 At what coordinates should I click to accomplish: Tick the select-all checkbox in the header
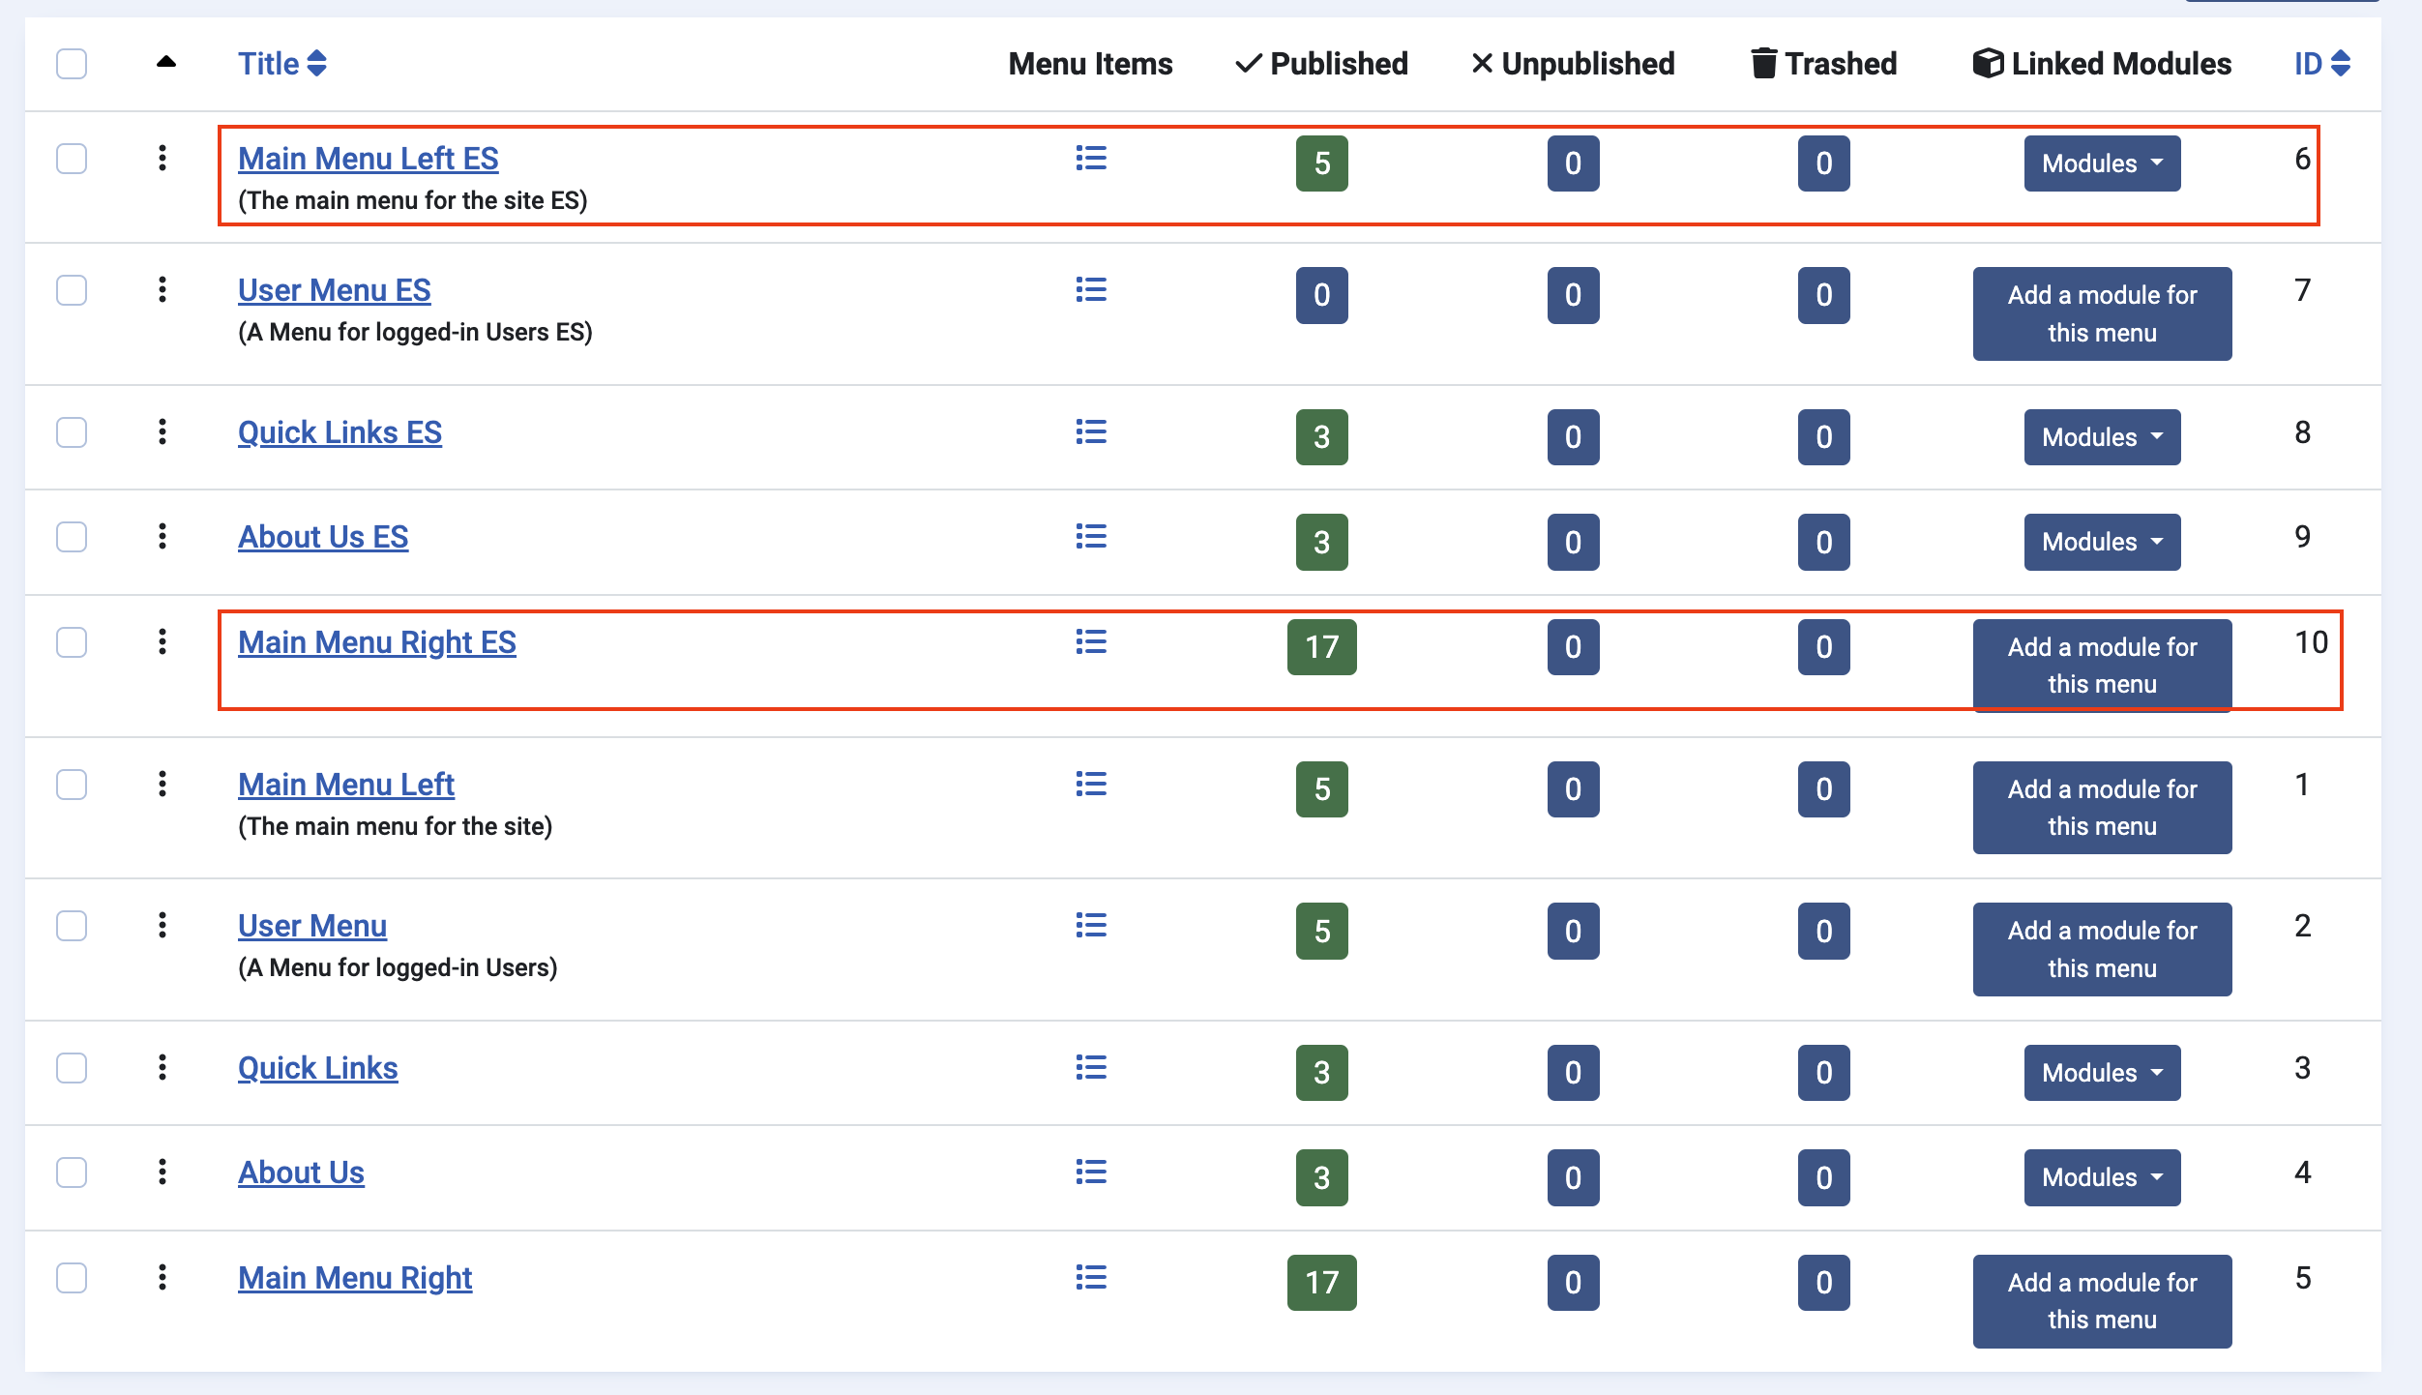[x=72, y=64]
